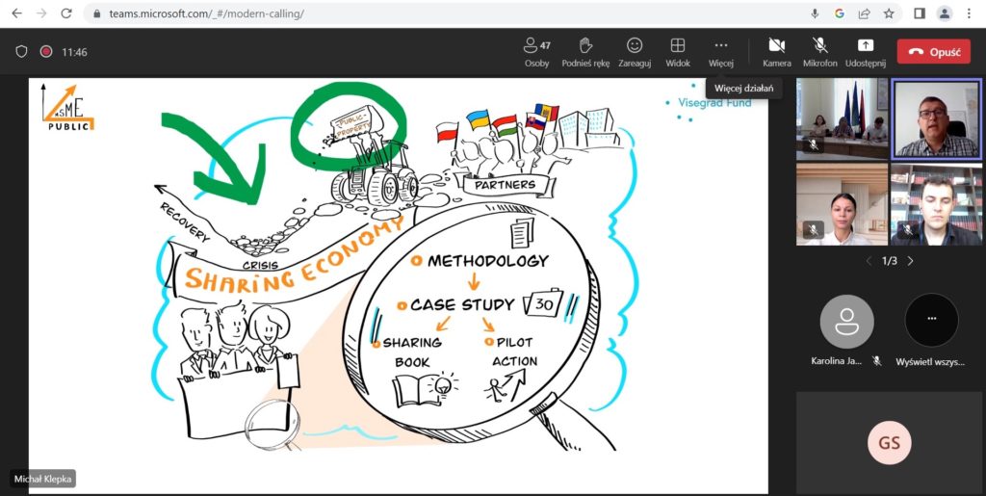Select the conference room video thumbnail
The image size is (986, 496).
pos(842,118)
